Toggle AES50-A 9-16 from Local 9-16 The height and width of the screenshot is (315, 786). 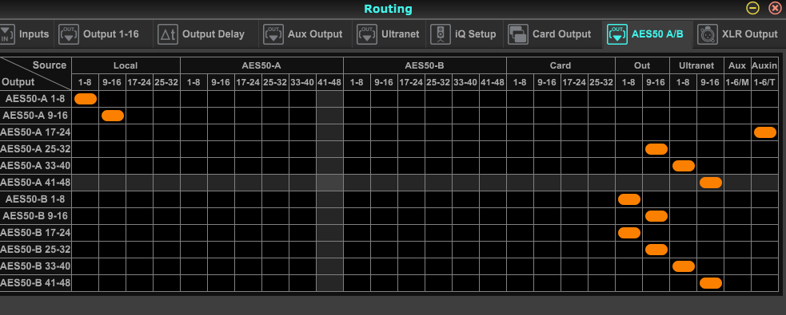click(x=112, y=116)
